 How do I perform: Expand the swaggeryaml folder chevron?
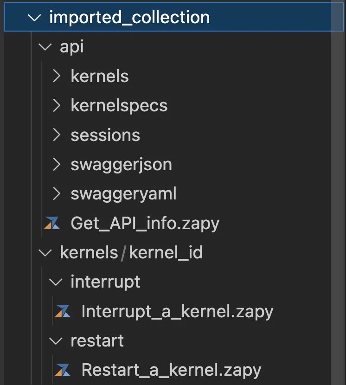click(57, 193)
